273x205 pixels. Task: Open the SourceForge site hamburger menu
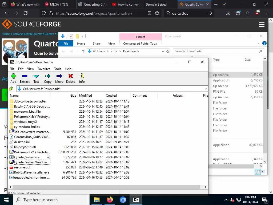click(262, 24)
